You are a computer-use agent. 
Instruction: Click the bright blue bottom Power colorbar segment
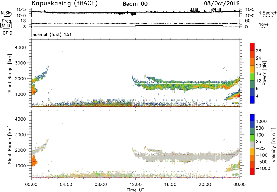(252, 99)
